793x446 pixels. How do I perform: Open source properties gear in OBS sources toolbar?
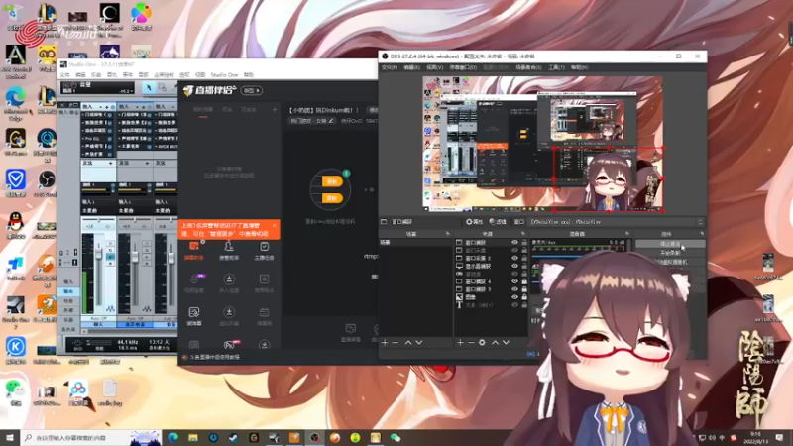coord(482,342)
